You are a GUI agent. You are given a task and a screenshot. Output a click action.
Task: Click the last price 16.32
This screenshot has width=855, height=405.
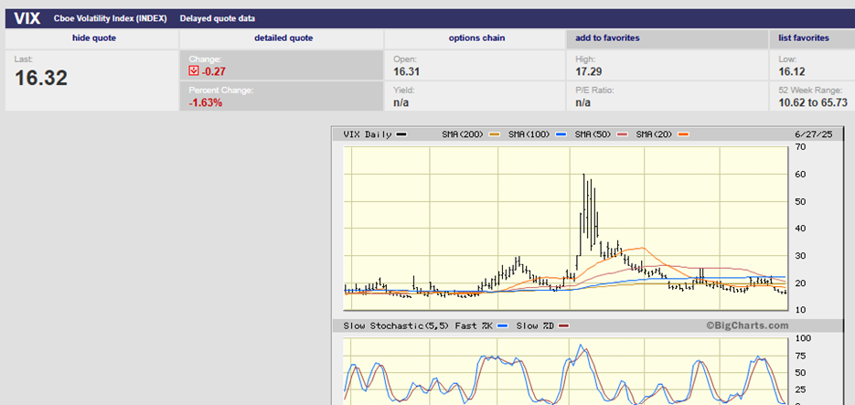coord(41,78)
